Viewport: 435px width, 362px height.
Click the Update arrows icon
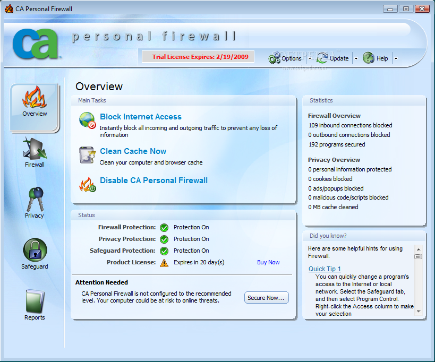[x=322, y=58]
